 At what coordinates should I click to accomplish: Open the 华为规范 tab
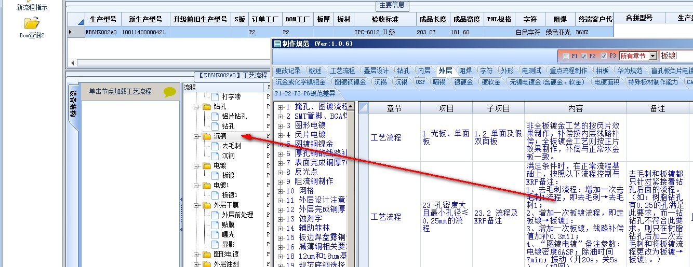point(630,71)
